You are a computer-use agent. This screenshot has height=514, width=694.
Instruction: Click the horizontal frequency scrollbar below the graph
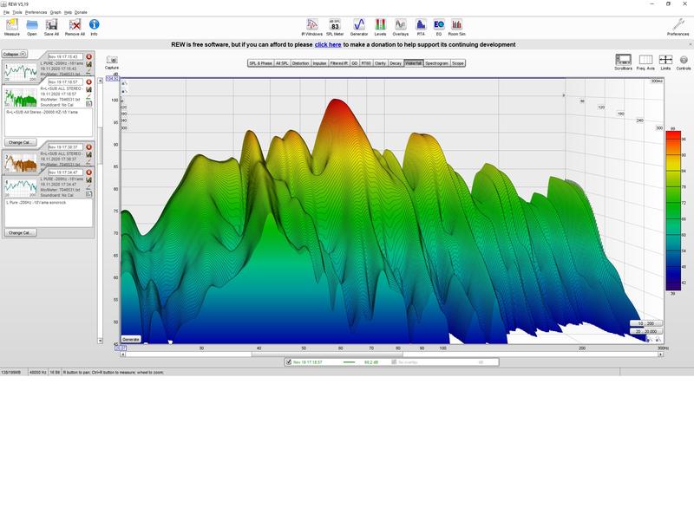(x=382, y=353)
